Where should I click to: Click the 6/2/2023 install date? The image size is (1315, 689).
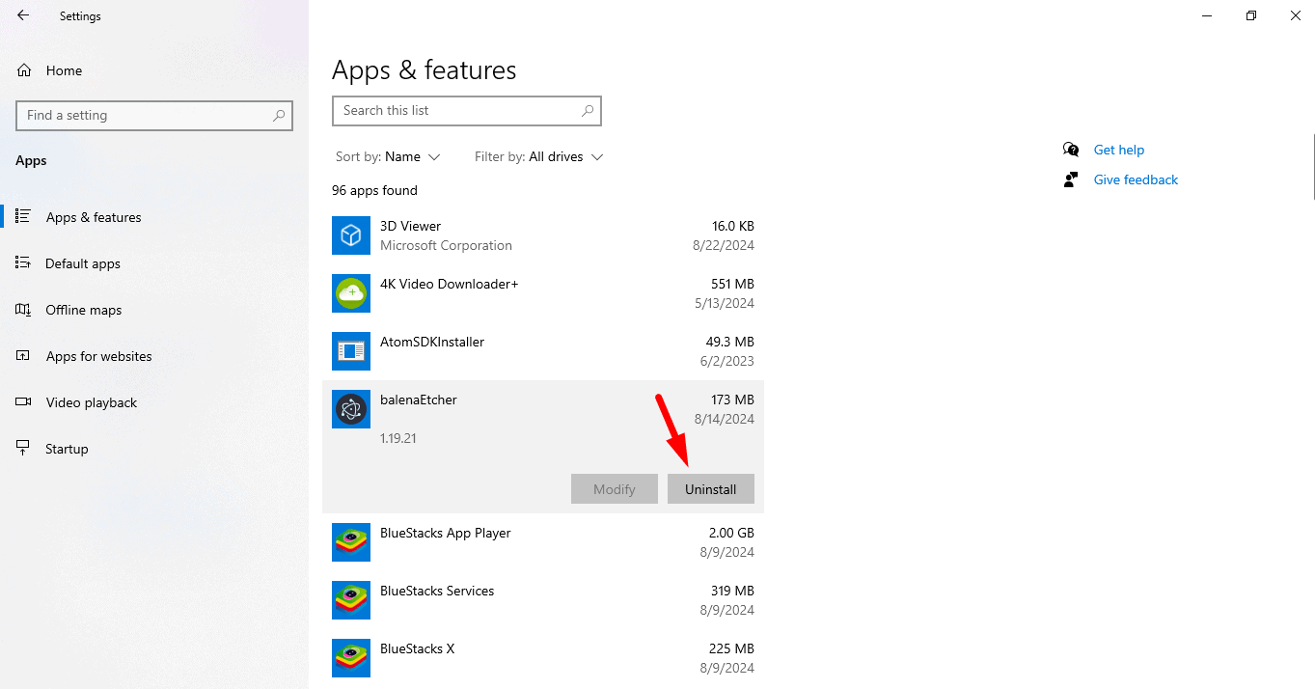coord(727,361)
